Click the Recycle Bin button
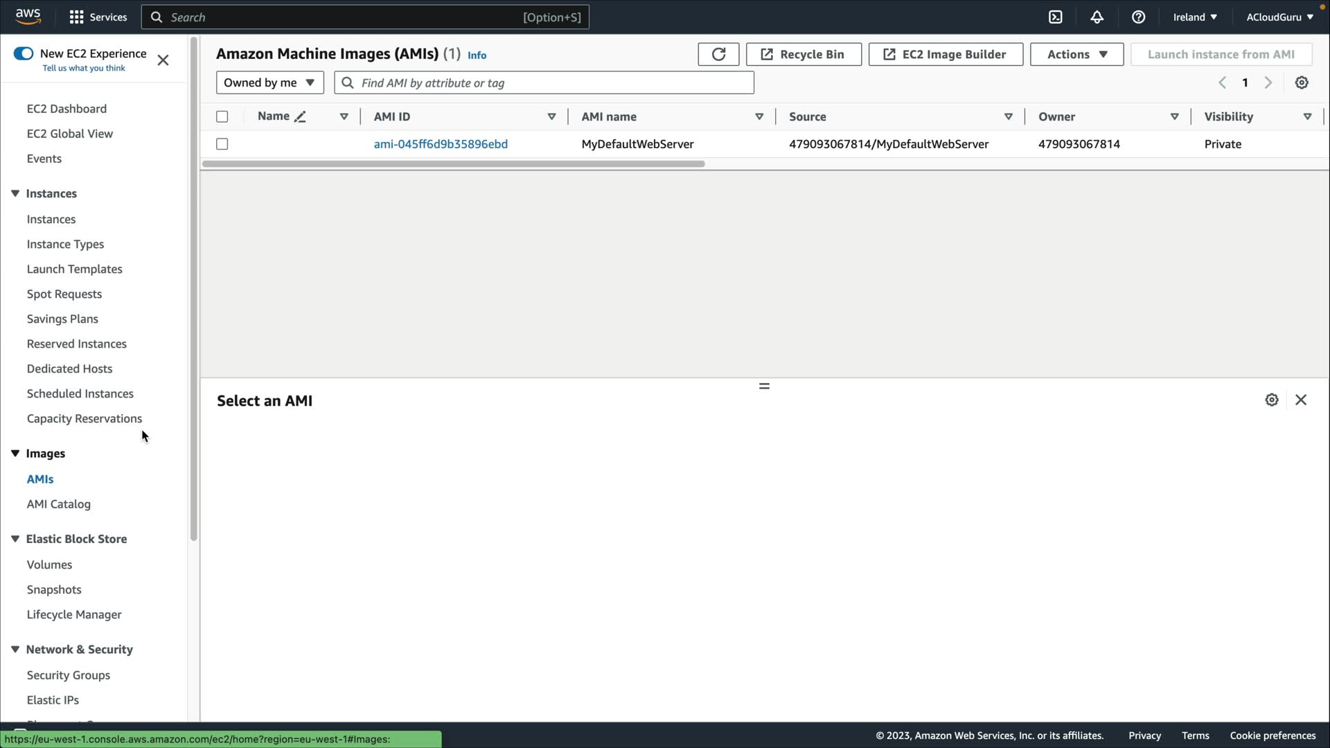This screenshot has height=748, width=1330. tap(804, 54)
